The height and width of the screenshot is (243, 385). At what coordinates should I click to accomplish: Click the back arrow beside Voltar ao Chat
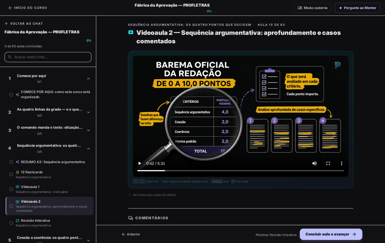[7, 24]
